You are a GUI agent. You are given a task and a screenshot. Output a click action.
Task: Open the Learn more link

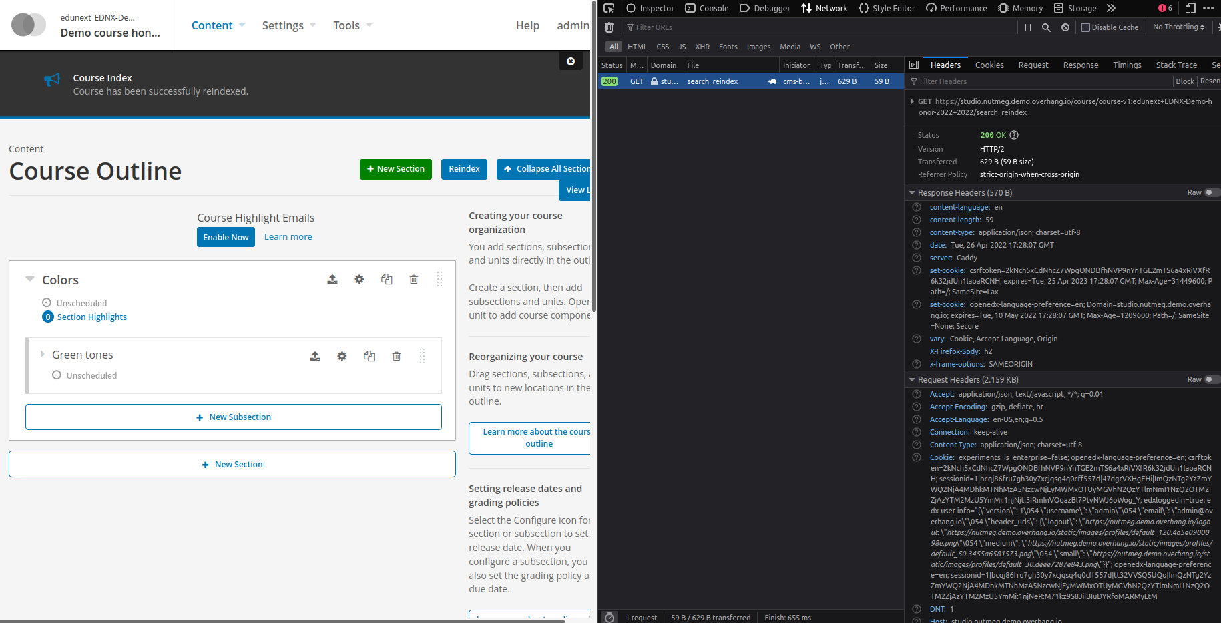coord(288,236)
